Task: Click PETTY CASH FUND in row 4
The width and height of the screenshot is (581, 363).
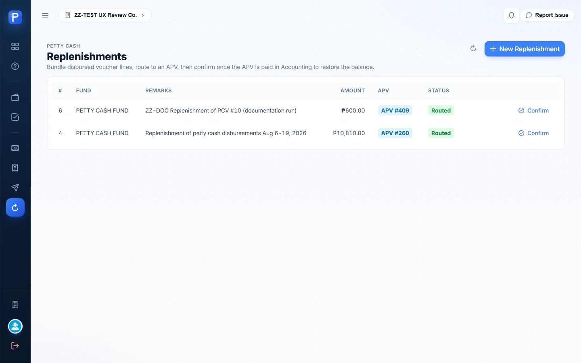Action: click(102, 133)
